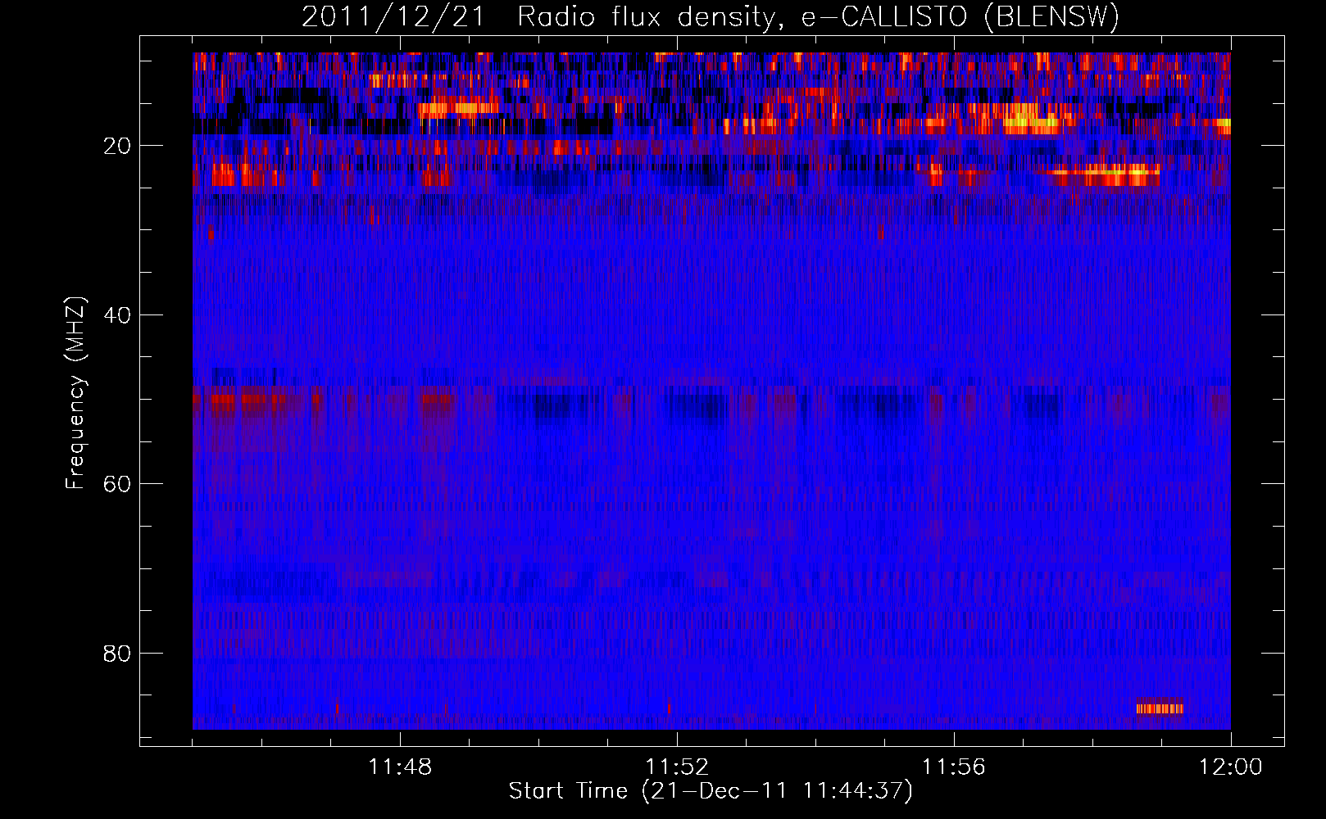Click the striped orange burst at the bottom right of the spectrogram
This screenshot has height=819, width=1326.
pos(1160,708)
